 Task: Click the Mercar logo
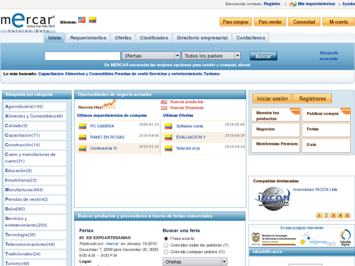[28, 22]
